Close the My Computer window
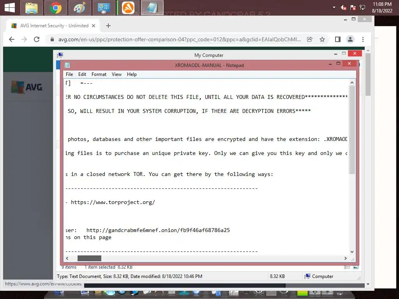The width and height of the screenshot is (399, 299). pyautogui.click(x=355, y=53)
